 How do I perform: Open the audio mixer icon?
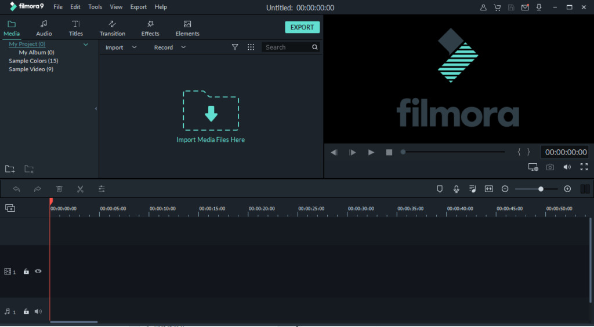click(472, 189)
